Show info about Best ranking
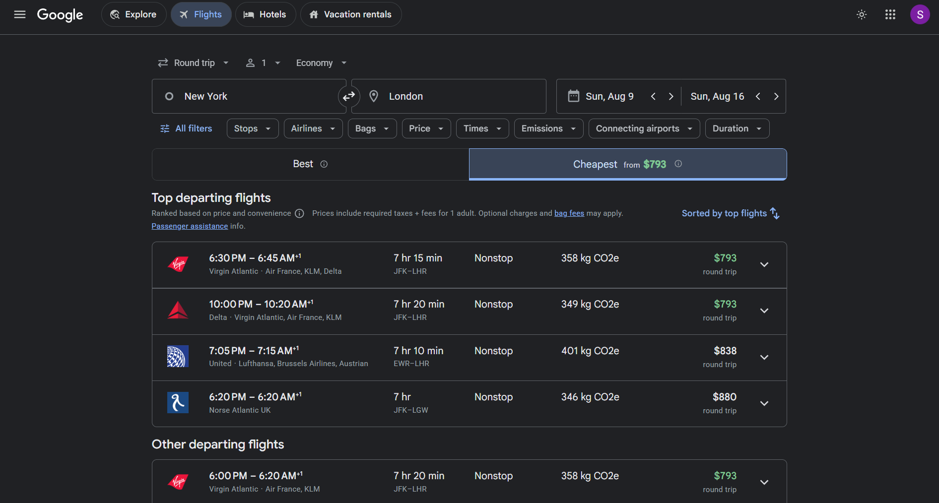 tap(324, 164)
